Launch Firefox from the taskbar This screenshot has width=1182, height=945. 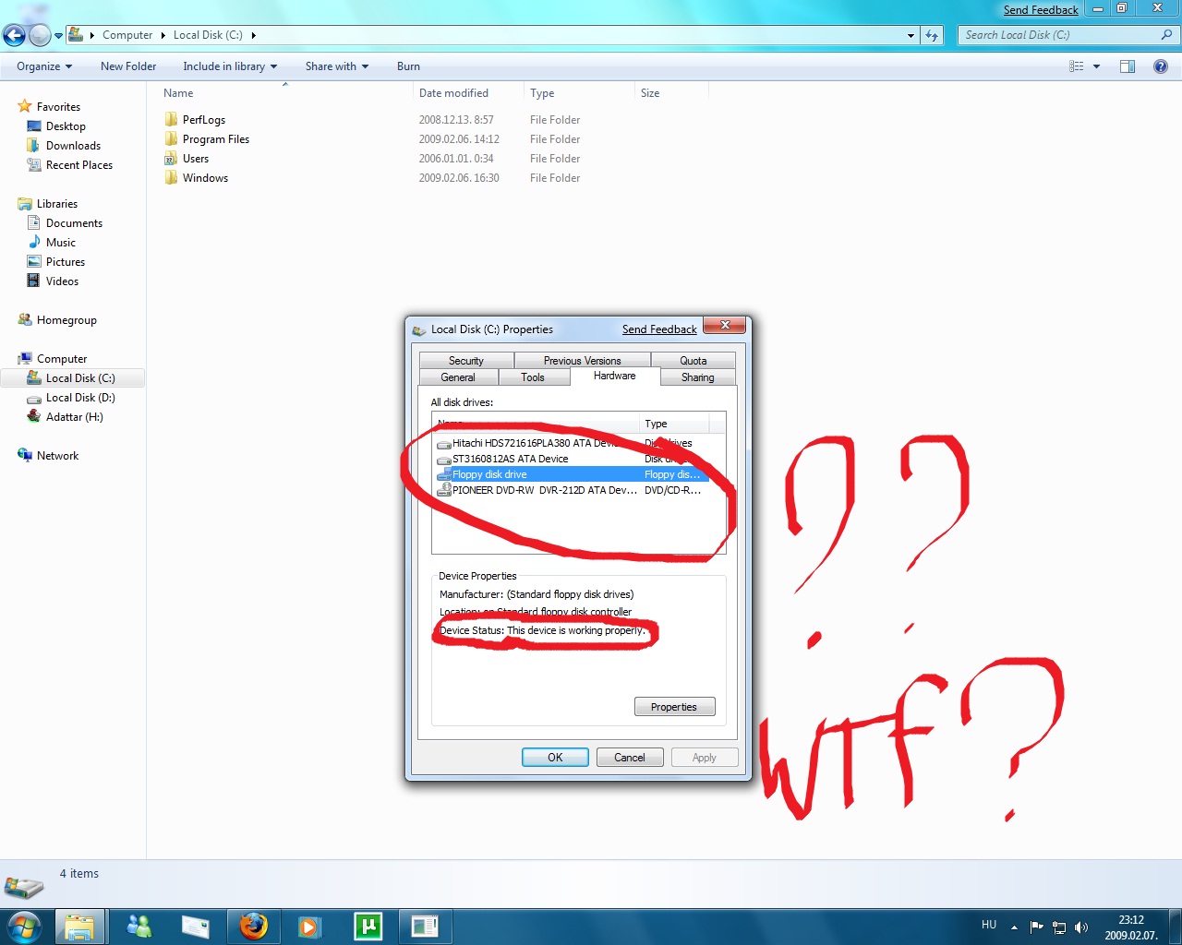click(253, 926)
